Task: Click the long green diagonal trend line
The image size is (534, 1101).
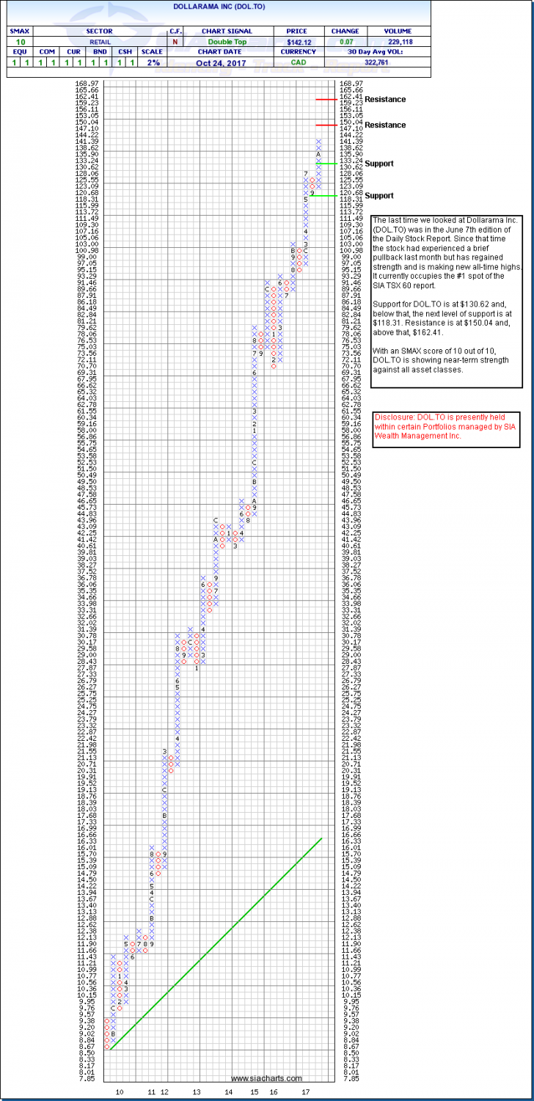Action: pyautogui.click(x=213, y=946)
